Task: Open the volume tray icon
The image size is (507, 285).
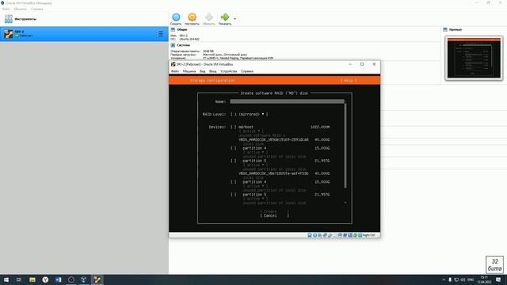Action: click(463, 279)
